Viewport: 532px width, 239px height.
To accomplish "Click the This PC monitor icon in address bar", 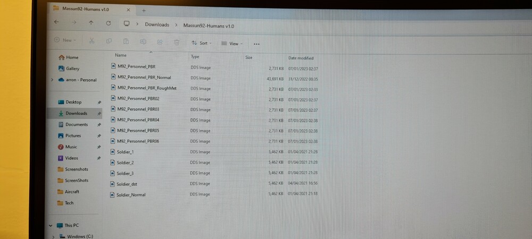I will 127,24.
